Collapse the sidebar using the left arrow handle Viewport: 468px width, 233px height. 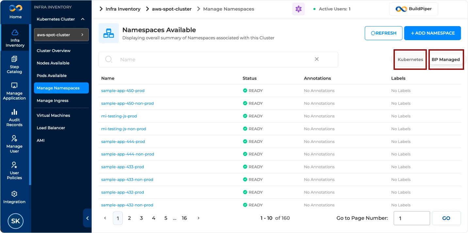point(88,218)
